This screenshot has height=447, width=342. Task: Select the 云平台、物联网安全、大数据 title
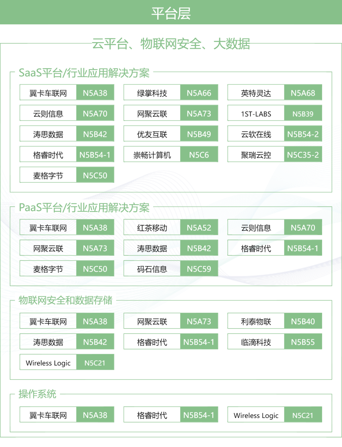[x=171, y=44]
